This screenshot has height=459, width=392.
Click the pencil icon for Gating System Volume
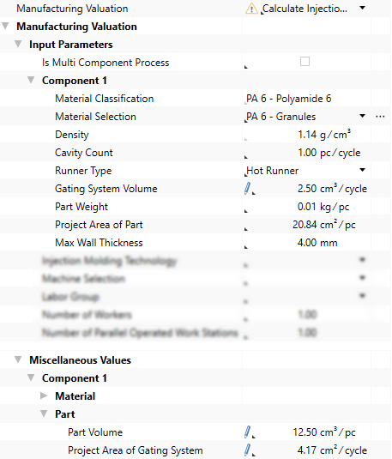tap(247, 188)
